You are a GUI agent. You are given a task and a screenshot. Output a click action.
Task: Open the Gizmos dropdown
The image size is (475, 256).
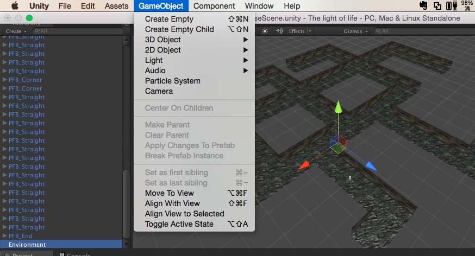(x=355, y=31)
